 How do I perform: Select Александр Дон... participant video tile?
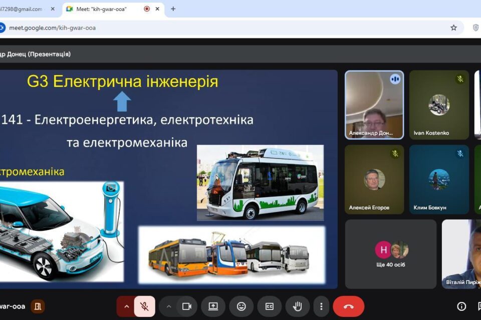click(374, 105)
